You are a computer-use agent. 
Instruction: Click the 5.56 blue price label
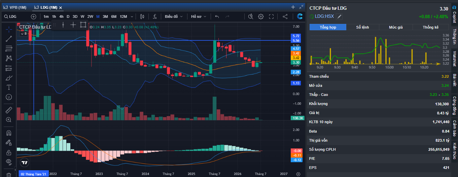[x=296, y=40]
